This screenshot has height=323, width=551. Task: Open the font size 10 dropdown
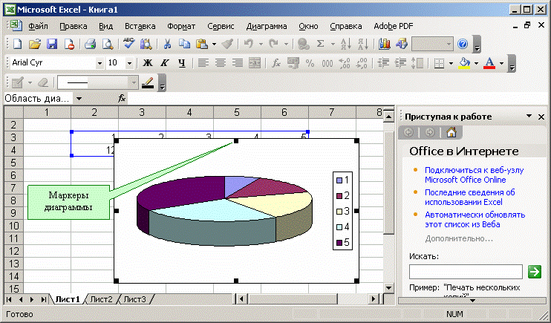pos(131,63)
